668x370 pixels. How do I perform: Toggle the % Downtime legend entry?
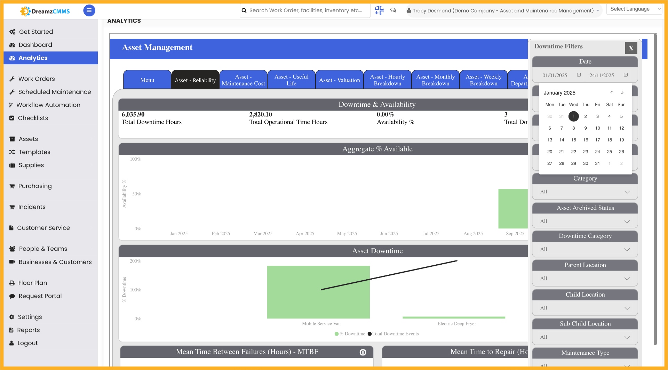(350, 333)
